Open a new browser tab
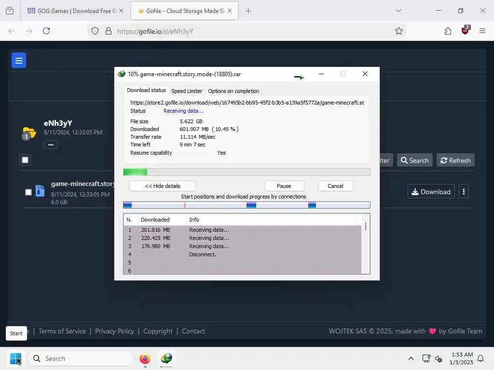Screen dimensions: 494x370 click(x=248, y=11)
